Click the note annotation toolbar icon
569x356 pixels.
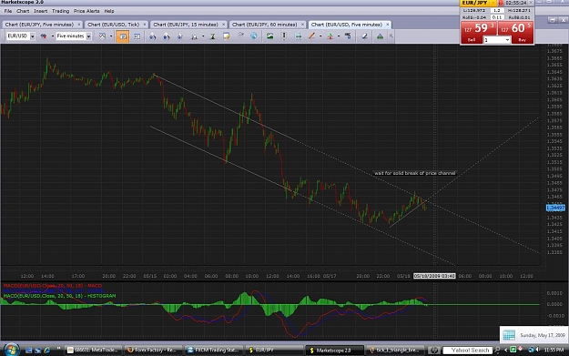(227, 36)
